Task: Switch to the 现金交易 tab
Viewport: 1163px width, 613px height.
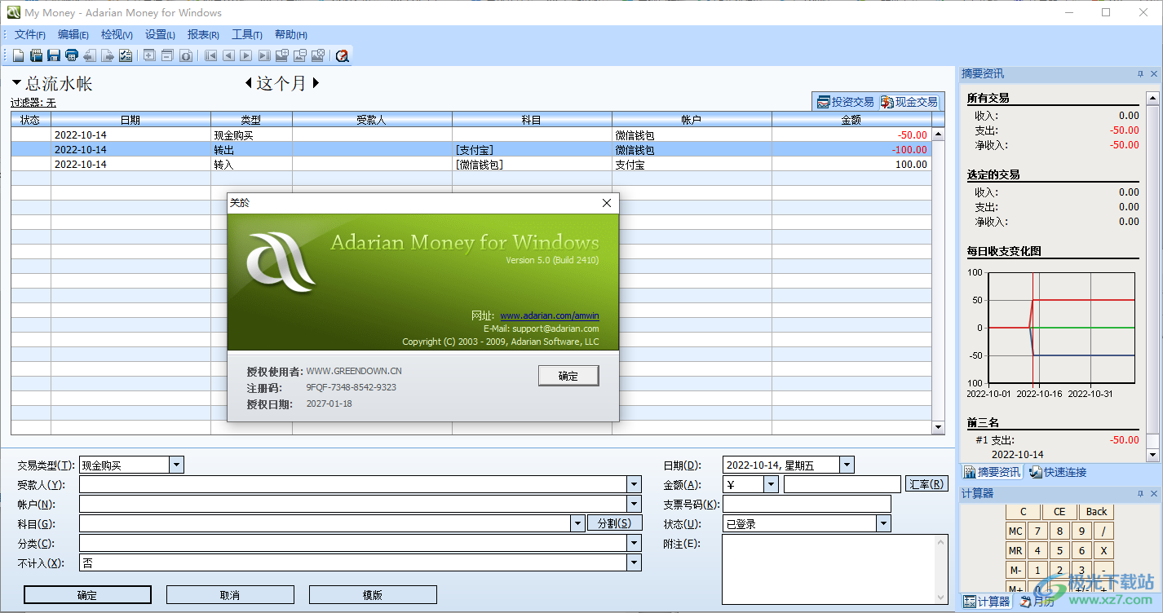Action: point(908,101)
